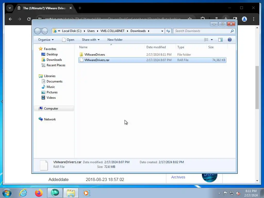The height and width of the screenshot is (198, 264).
Task: Click the taskbar clock and date
Action: point(251,193)
